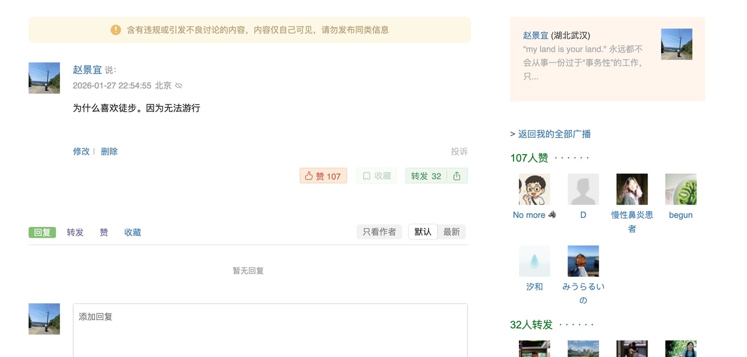
Task: Click the bookmark 收藏 button
Action: 375,176
